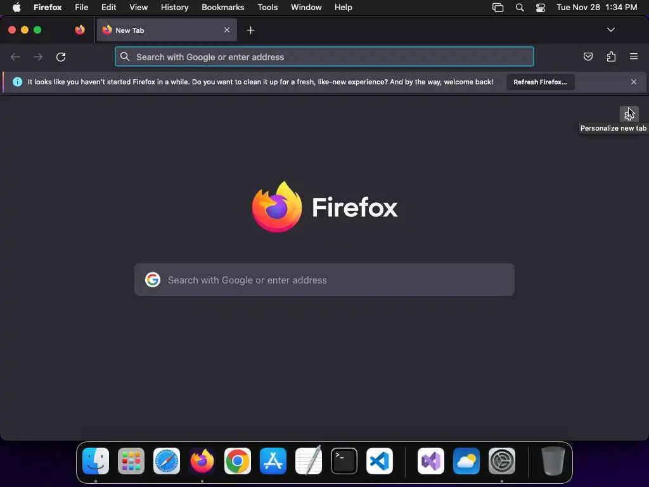Click the Firefox icon in the Dock
The height and width of the screenshot is (487, 649).
[202, 461]
